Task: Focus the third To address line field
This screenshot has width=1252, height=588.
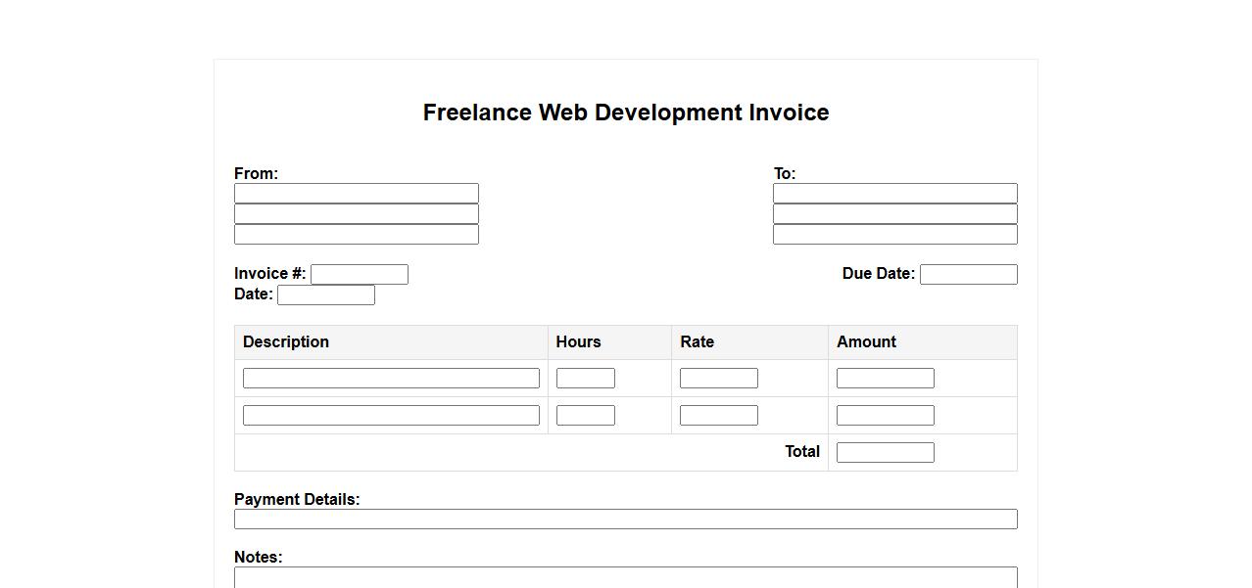Action: click(x=894, y=235)
